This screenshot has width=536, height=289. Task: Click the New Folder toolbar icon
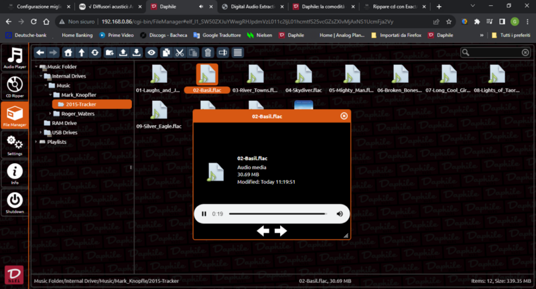[x=109, y=52]
